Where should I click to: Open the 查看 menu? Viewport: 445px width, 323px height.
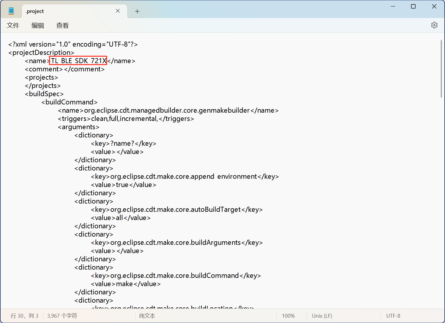[63, 26]
